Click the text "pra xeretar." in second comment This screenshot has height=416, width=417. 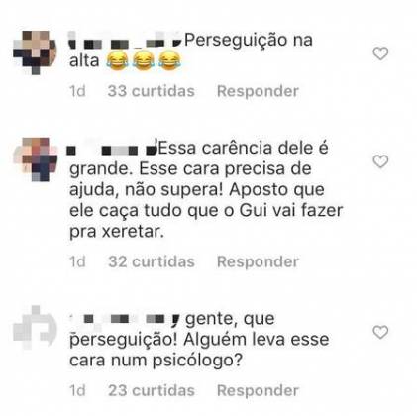tap(117, 232)
